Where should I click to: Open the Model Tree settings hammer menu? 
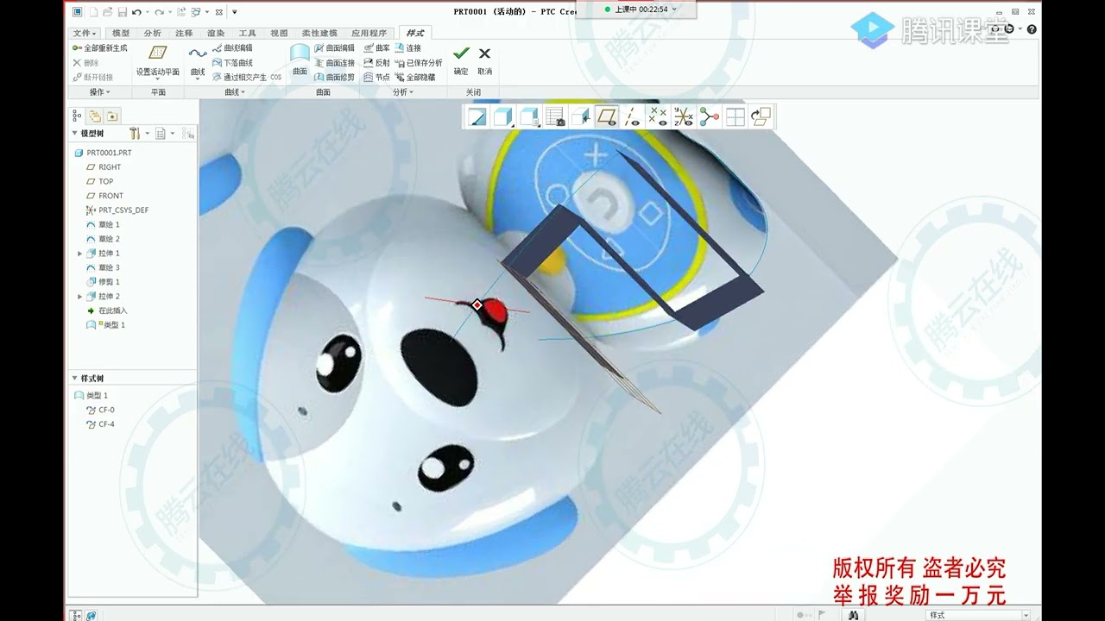(x=136, y=134)
